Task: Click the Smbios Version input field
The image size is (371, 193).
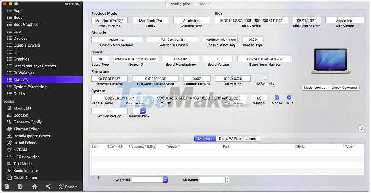Action: pyautogui.click(x=109, y=111)
